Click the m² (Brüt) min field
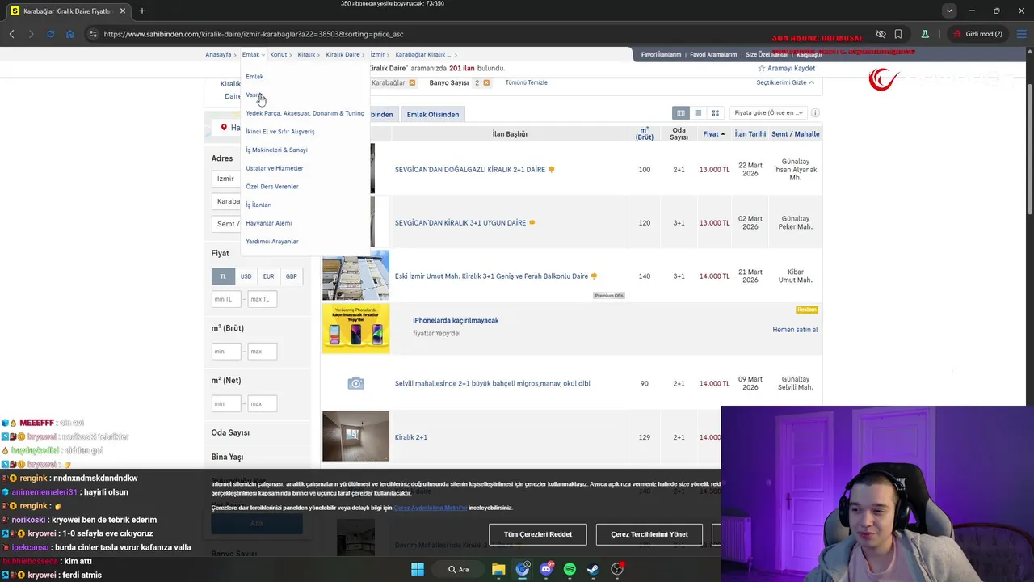This screenshot has width=1034, height=582. point(226,352)
